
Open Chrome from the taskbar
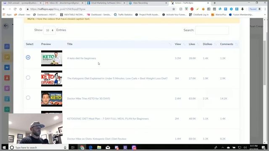82,147
